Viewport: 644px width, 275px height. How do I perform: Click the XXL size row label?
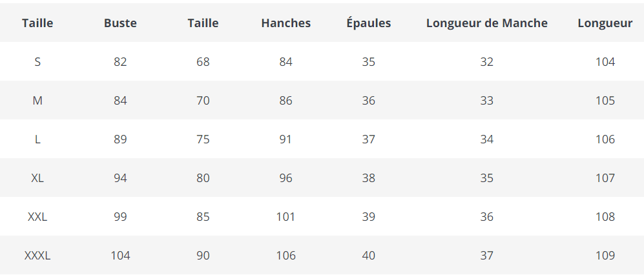(x=37, y=217)
